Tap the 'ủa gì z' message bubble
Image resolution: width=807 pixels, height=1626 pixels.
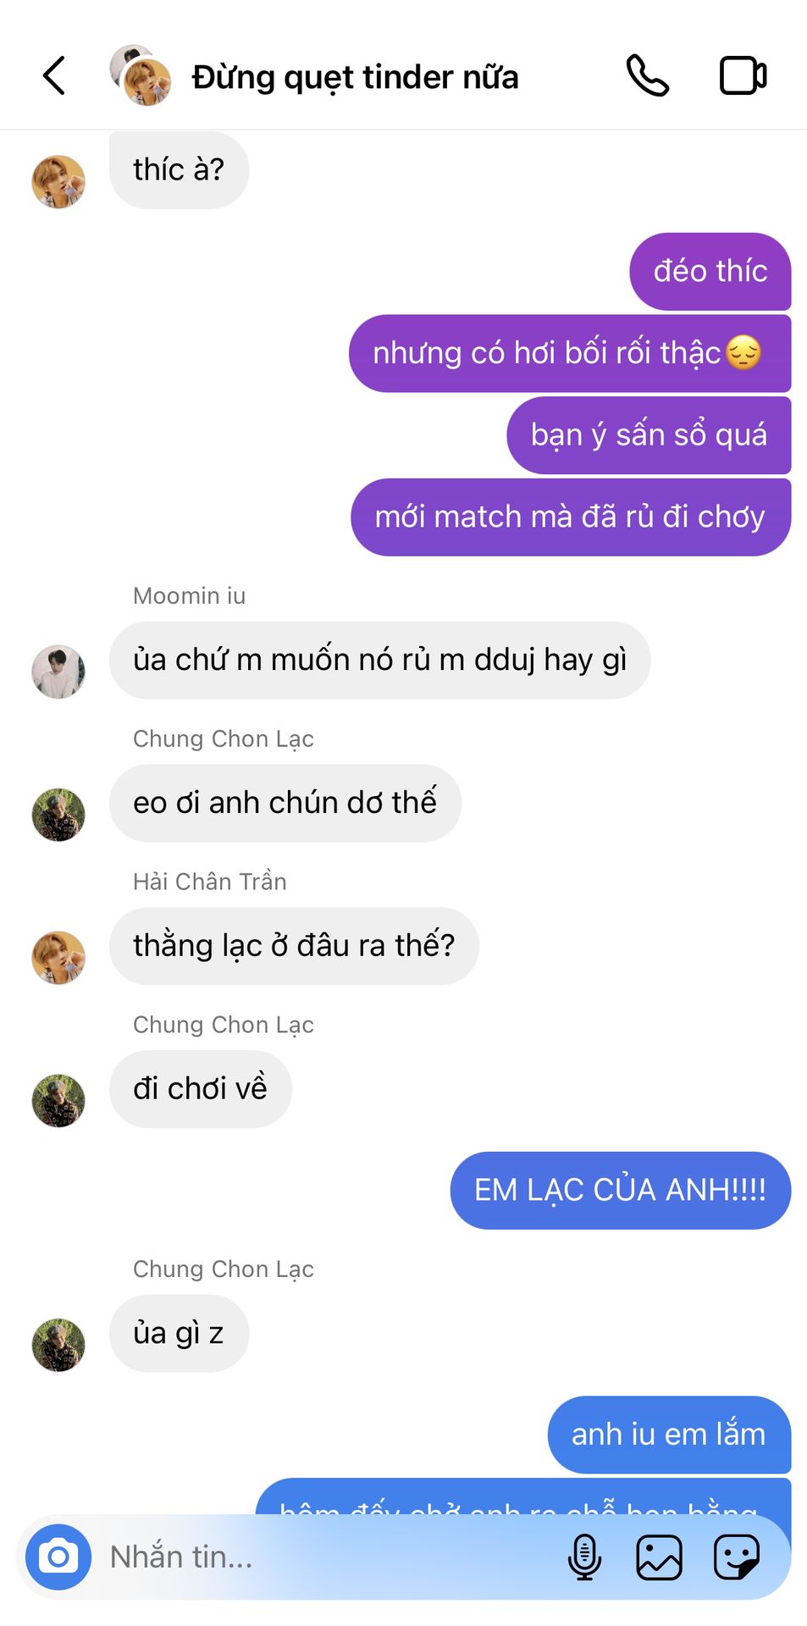pyautogui.click(x=179, y=1333)
